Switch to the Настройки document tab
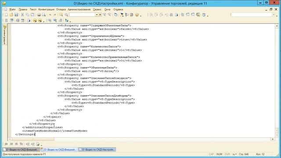Screen dimensions: 281x158 (97, 149)
